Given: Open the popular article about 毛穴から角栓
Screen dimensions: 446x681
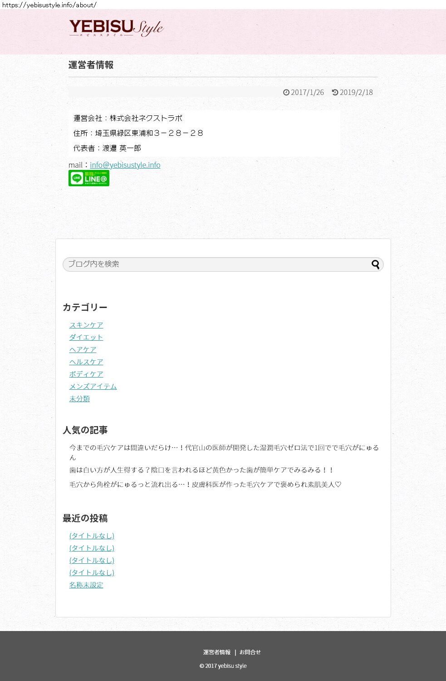Looking at the screenshot, I should [205, 484].
